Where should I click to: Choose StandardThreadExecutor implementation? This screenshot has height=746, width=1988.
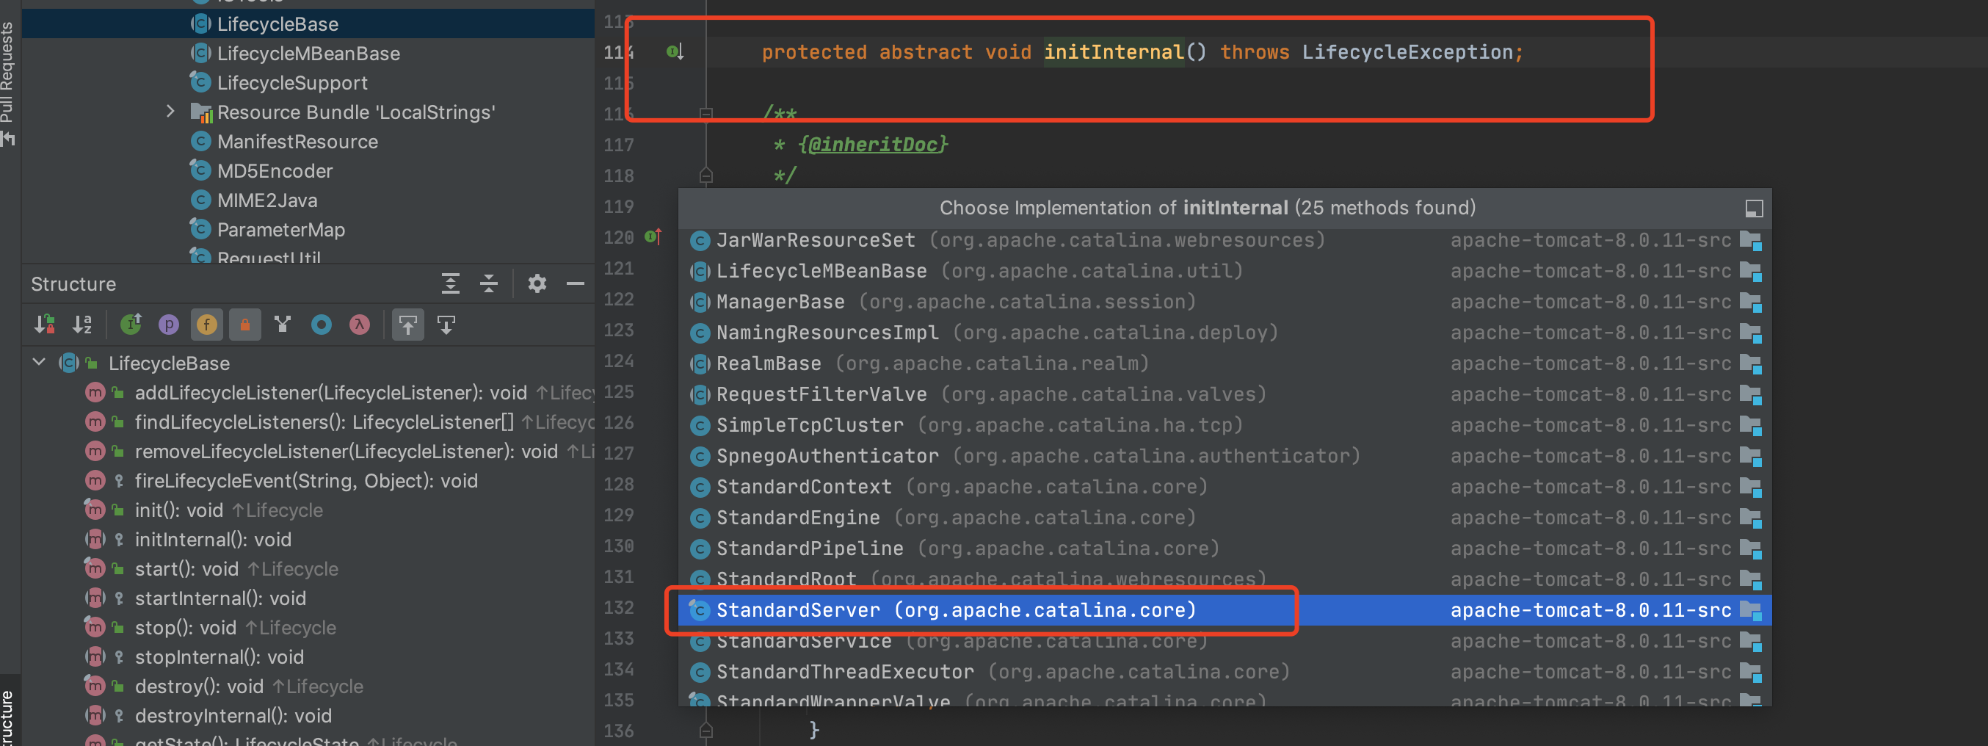1225,672
